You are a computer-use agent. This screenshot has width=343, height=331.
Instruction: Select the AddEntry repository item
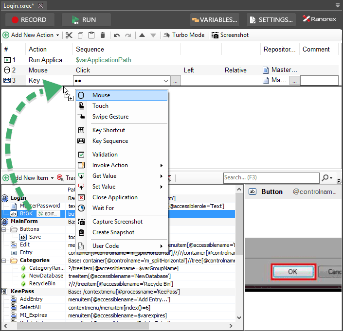point(31,299)
